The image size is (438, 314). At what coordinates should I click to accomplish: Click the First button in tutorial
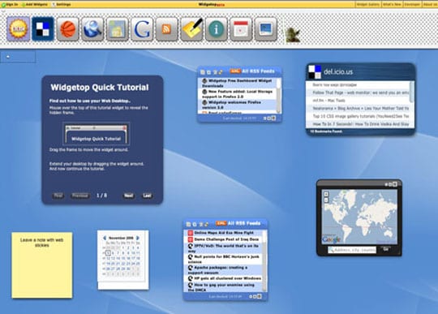tap(58, 196)
